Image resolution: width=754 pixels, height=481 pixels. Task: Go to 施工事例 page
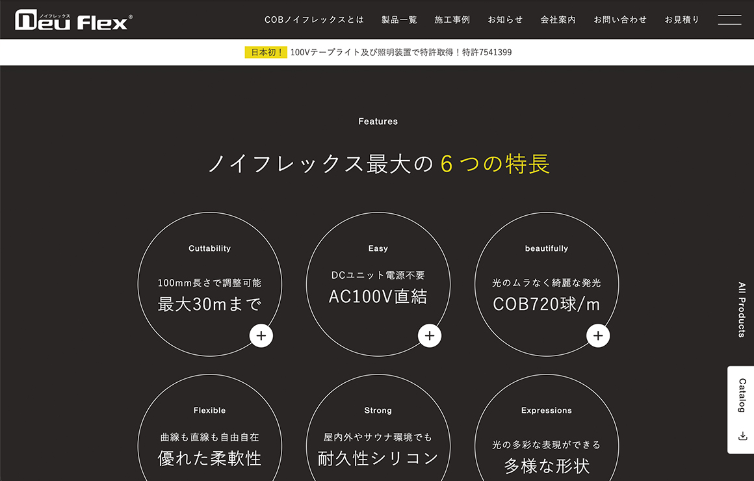pos(452,19)
